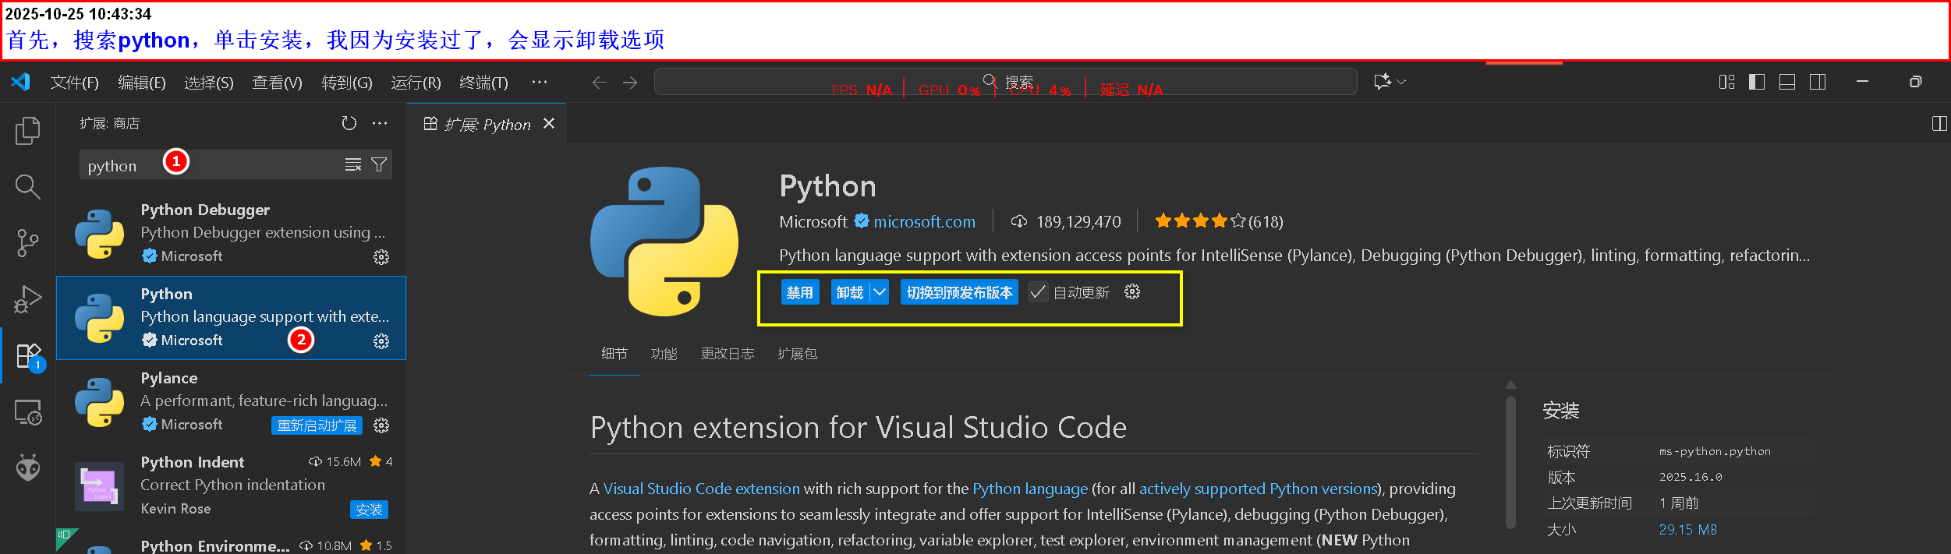This screenshot has width=1951, height=554.
Task: Switch to the 细节 details tab
Action: (x=614, y=354)
